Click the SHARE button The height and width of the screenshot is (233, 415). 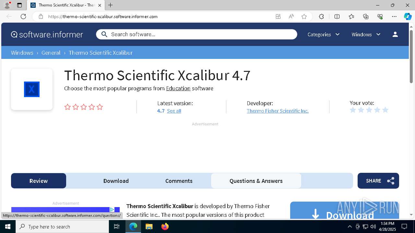pos(378,181)
